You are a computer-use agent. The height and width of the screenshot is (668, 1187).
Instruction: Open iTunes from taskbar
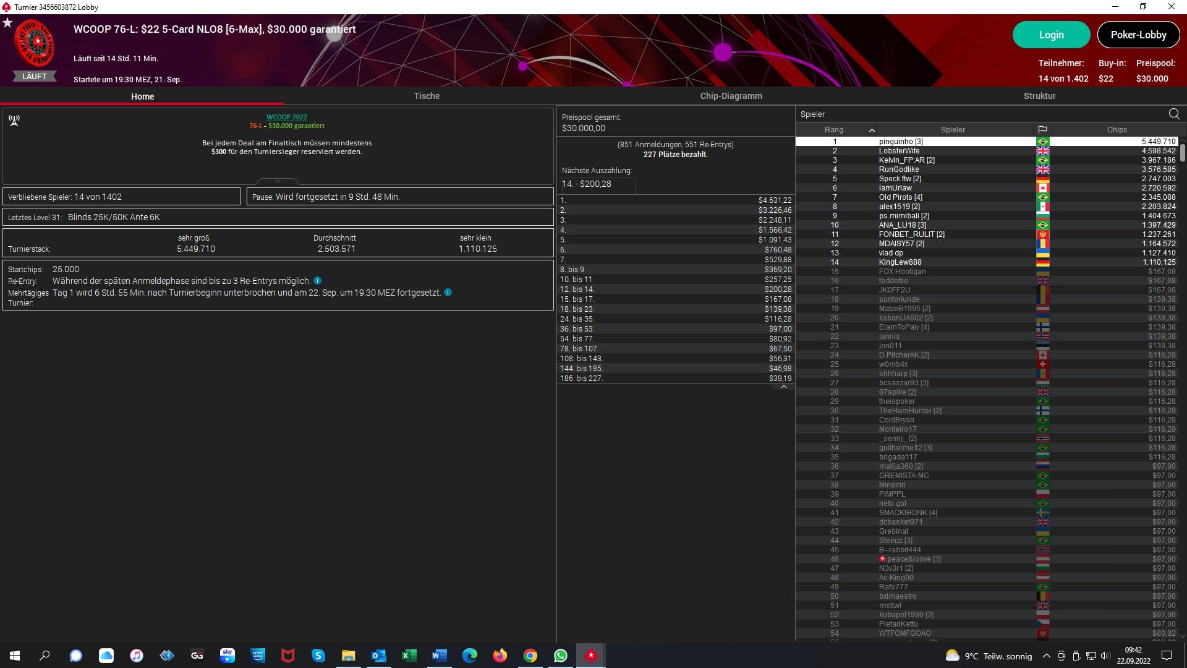(137, 656)
